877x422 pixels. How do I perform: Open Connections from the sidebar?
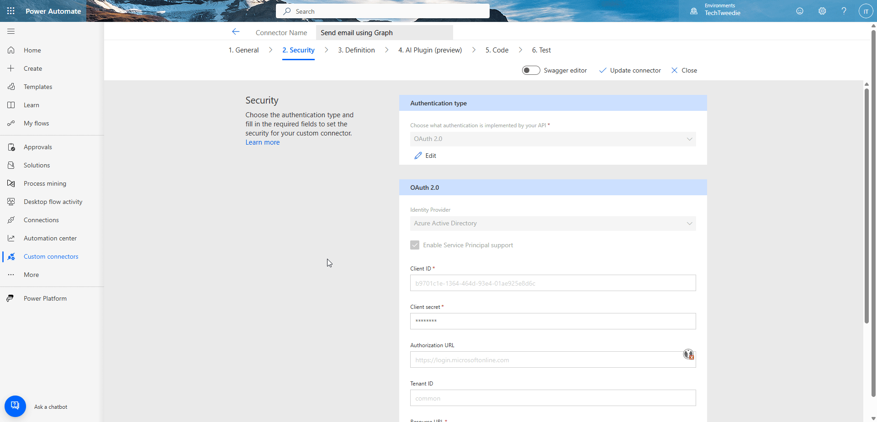[x=41, y=219]
